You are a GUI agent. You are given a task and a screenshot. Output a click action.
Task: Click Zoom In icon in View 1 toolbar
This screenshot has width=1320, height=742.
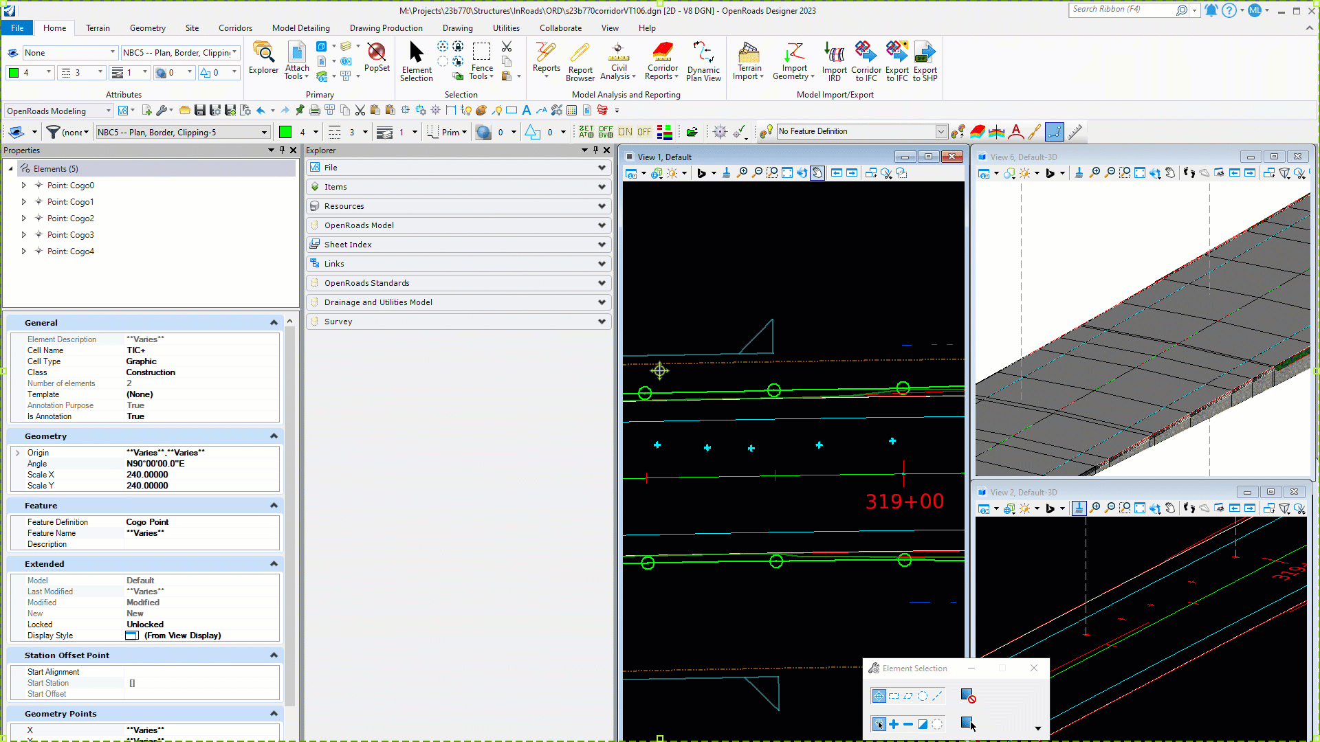point(742,173)
